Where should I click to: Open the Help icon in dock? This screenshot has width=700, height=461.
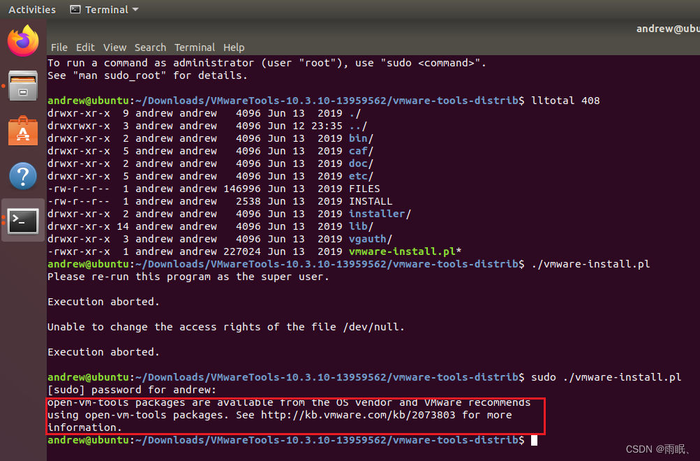(23, 176)
